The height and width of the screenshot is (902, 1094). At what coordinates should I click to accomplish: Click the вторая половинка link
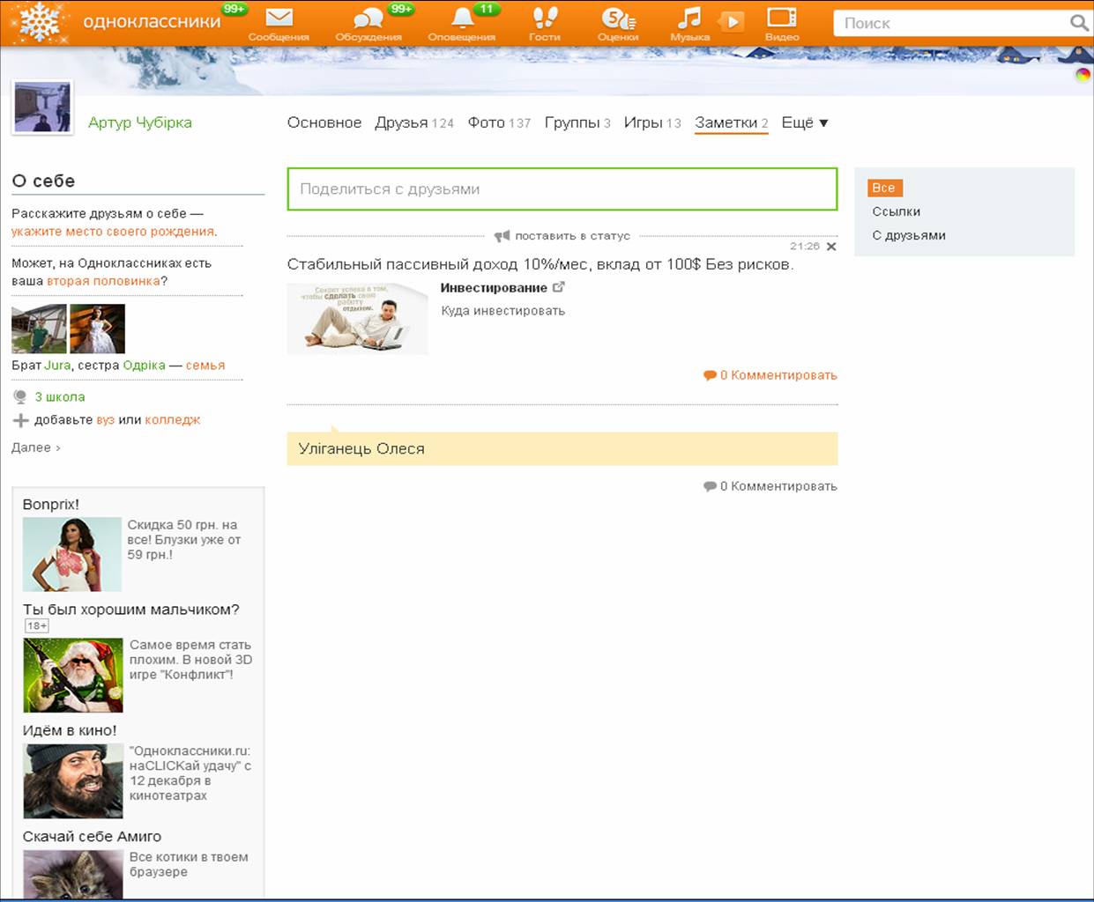tap(104, 281)
